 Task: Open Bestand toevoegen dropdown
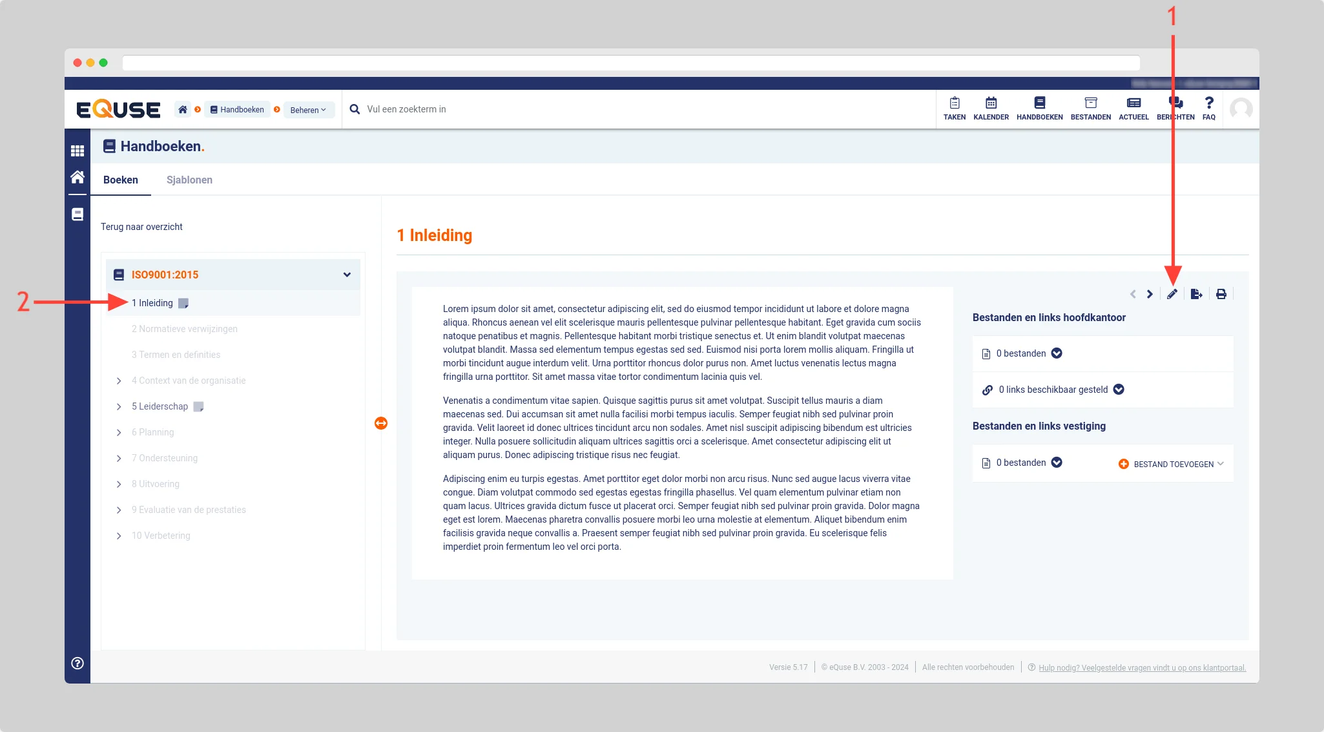click(1172, 464)
